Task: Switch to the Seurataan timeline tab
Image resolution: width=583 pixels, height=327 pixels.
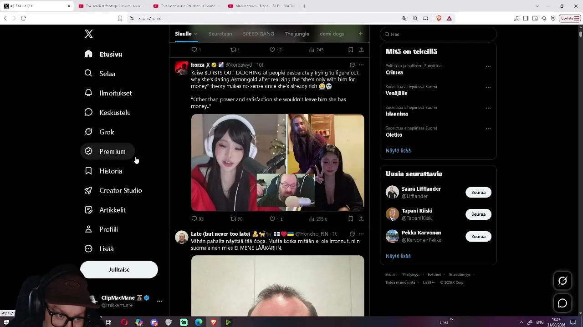Action: click(x=220, y=34)
